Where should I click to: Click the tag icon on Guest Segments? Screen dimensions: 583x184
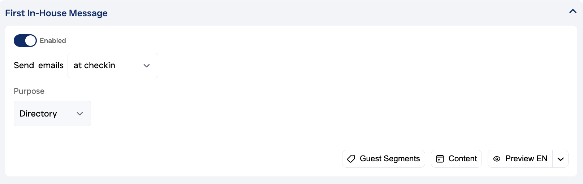[351, 159]
